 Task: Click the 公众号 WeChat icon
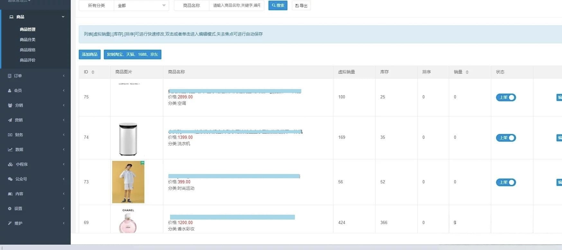click(10, 179)
